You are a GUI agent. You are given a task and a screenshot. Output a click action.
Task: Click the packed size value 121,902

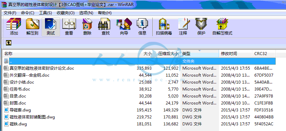171,68
